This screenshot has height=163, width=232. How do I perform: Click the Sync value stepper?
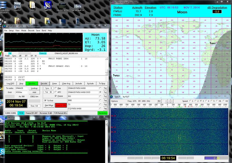click(x=48, y=88)
